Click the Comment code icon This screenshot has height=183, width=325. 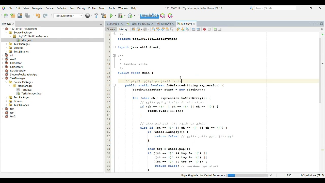(x=215, y=29)
